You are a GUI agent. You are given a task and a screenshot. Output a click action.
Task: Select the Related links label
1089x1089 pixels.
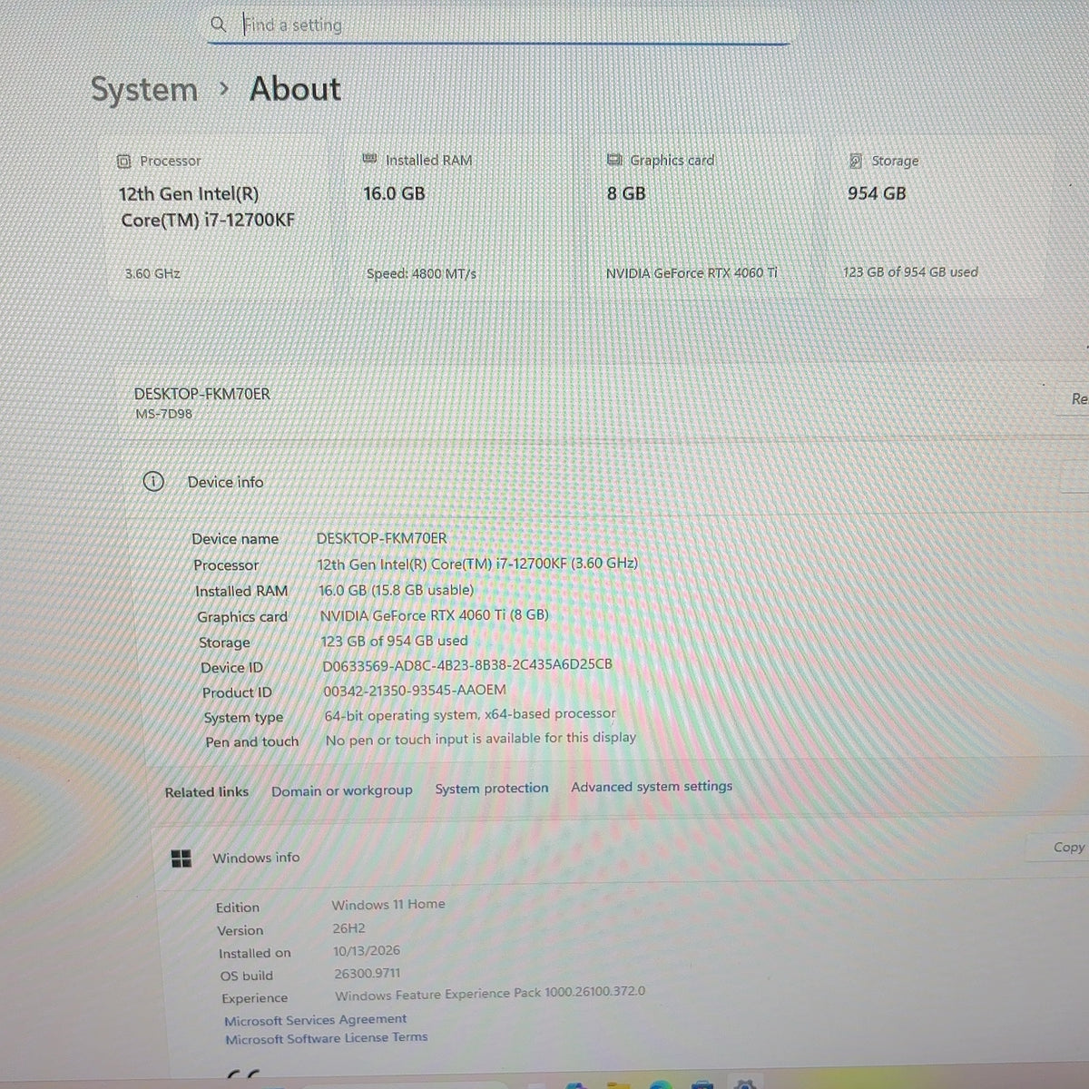pos(206,792)
